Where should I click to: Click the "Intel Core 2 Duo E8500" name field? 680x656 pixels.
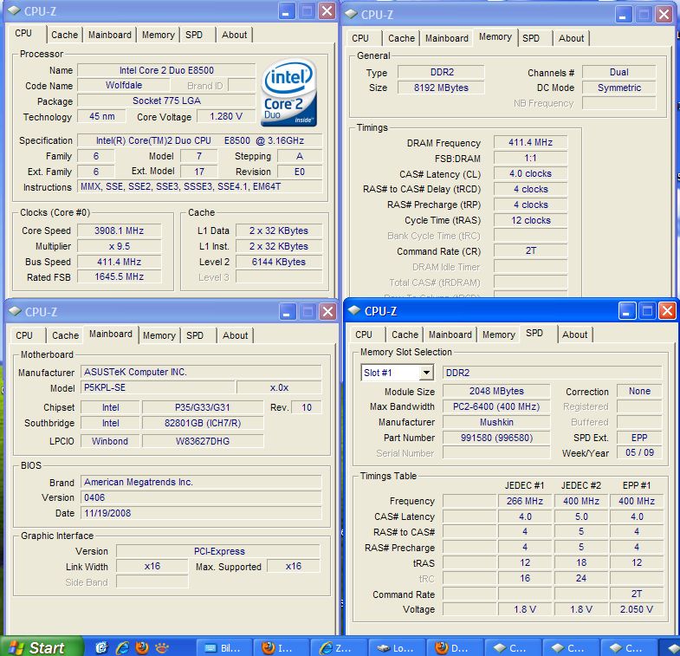click(x=166, y=70)
